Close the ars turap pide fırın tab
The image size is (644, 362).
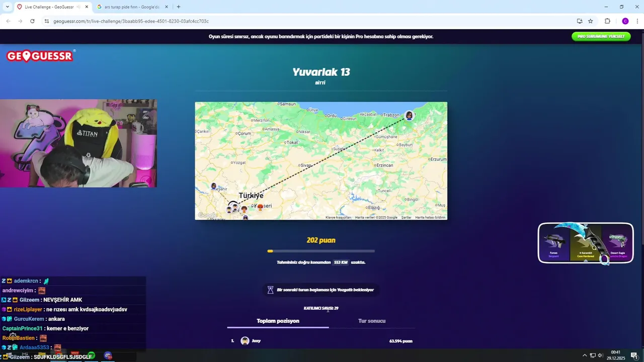(x=167, y=7)
